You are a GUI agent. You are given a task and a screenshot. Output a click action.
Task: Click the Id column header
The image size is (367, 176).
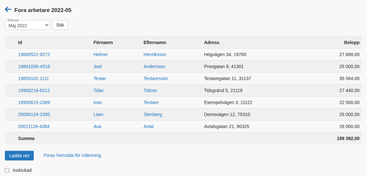[x=20, y=42]
